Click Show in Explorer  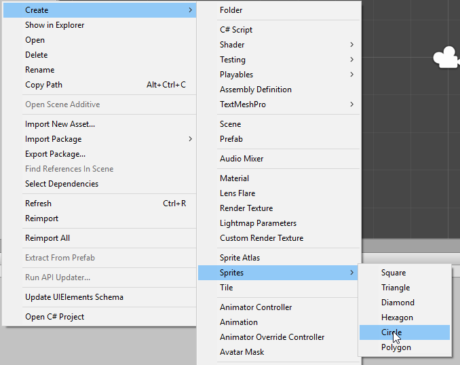[55, 25]
